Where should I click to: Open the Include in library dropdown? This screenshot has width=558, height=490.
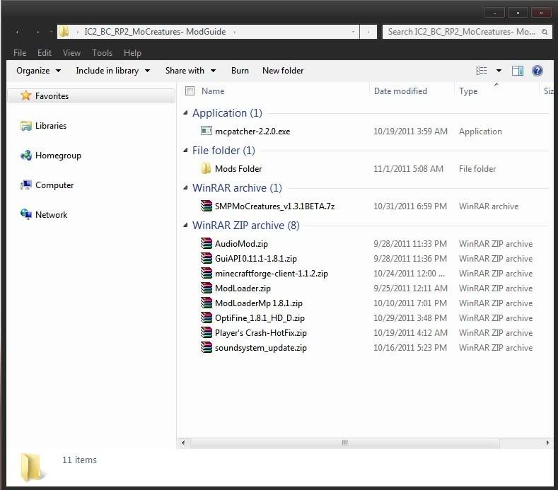click(x=113, y=71)
